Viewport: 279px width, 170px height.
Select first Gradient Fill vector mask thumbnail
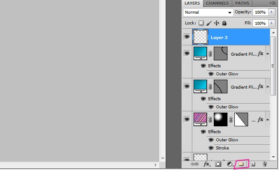221,54
